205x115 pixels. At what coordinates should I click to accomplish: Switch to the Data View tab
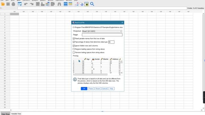(5, 114)
